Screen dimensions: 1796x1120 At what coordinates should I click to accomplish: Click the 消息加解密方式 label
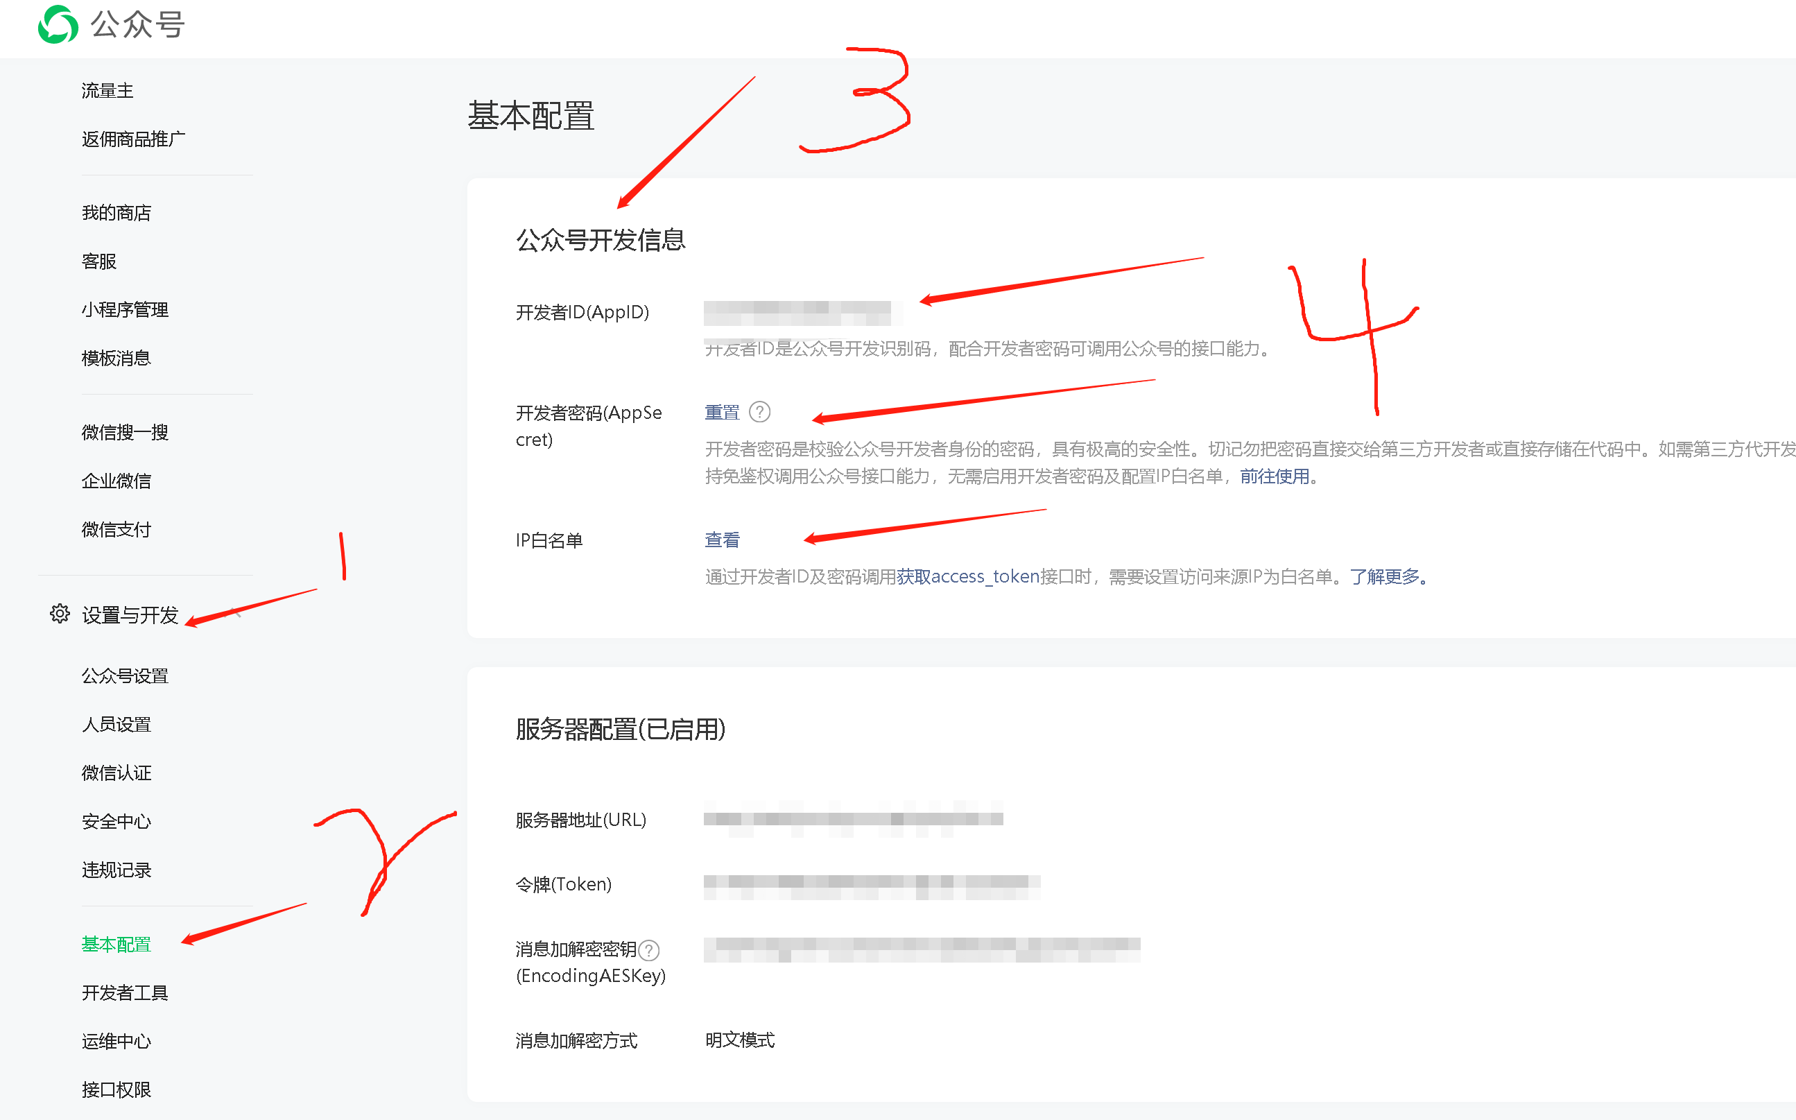(576, 1040)
